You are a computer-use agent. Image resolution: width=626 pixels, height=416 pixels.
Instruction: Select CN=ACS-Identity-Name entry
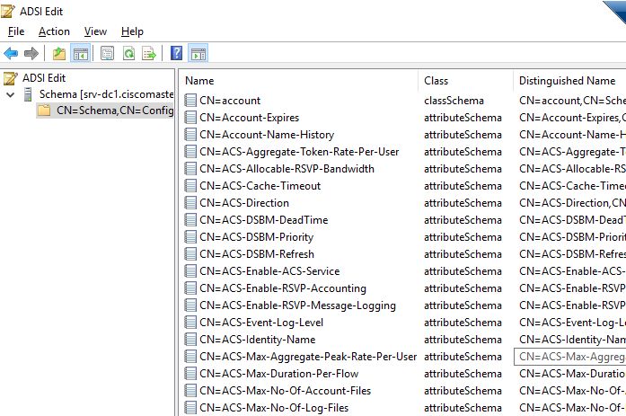tap(258, 340)
